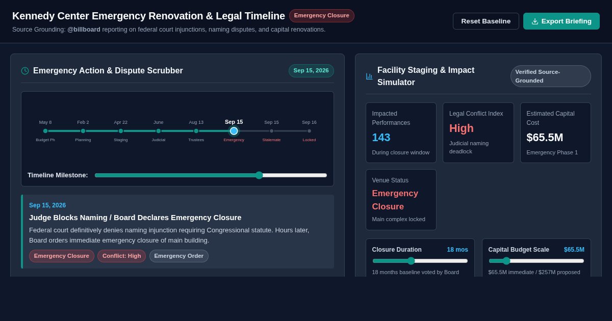
Task: Select the June Judicial timeline marker
Action: [x=159, y=131]
